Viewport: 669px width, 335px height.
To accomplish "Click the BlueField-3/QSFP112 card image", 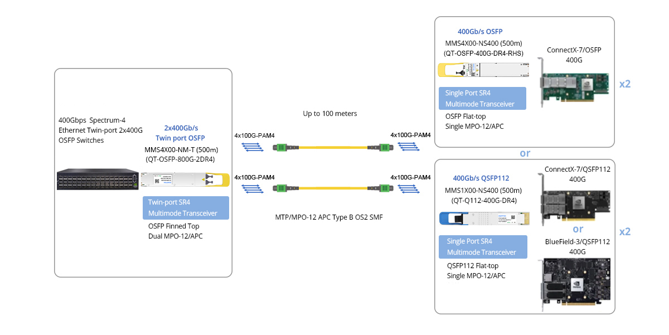I will pyautogui.click(x=575, y=283).
